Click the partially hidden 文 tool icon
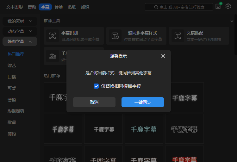 coord(53,56)
